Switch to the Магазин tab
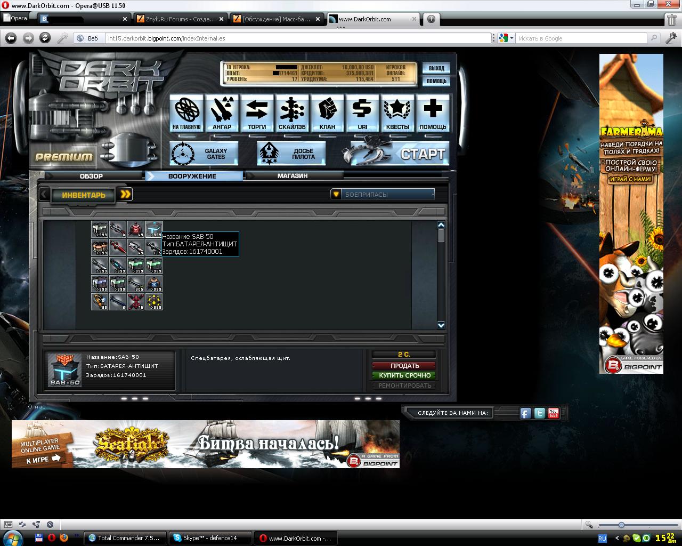This screenshot has width=682, height=546. click(x=293, y=176)
